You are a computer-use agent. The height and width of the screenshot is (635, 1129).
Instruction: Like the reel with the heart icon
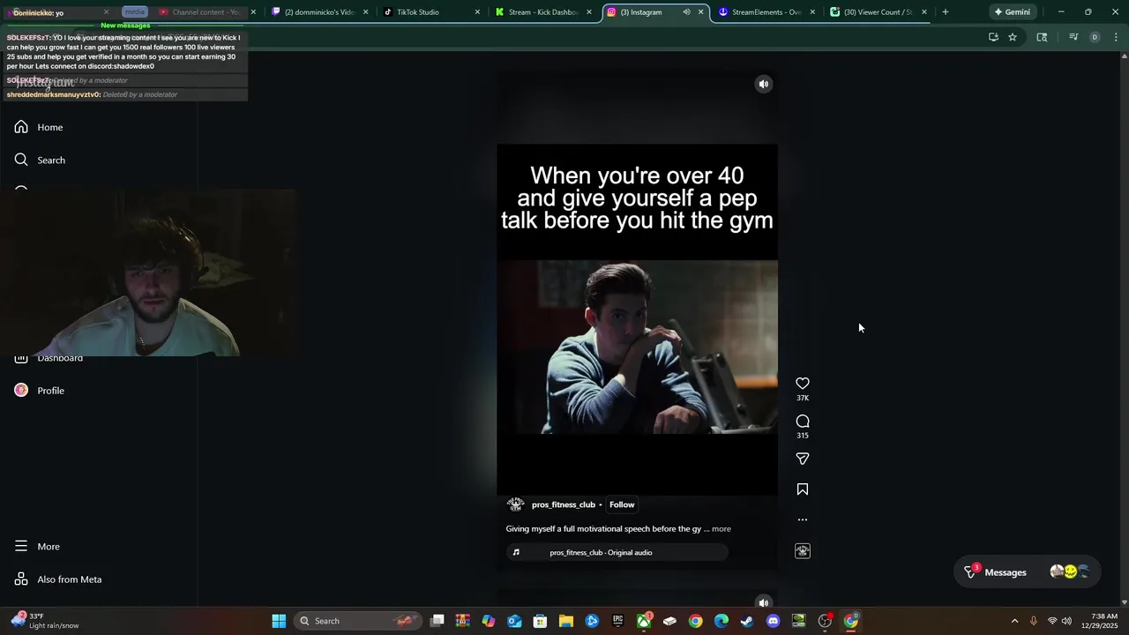pos(803,383)
